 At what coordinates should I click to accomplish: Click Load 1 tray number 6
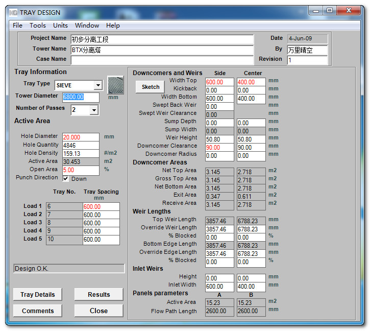click(x=64, y=206)
